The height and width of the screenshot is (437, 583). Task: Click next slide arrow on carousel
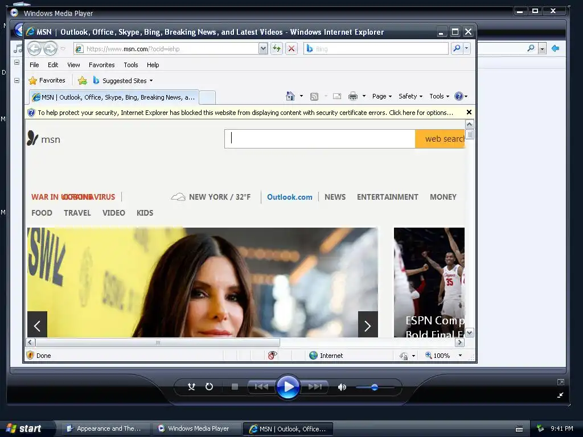point(368,324)
